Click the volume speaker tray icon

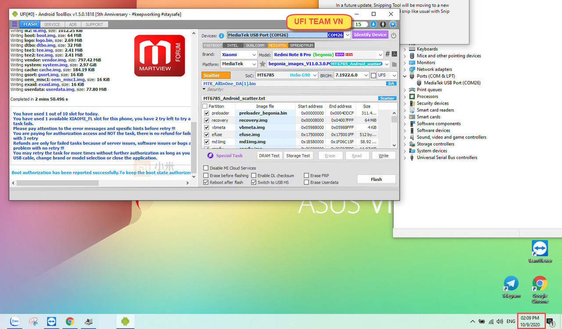pos(500,322)
